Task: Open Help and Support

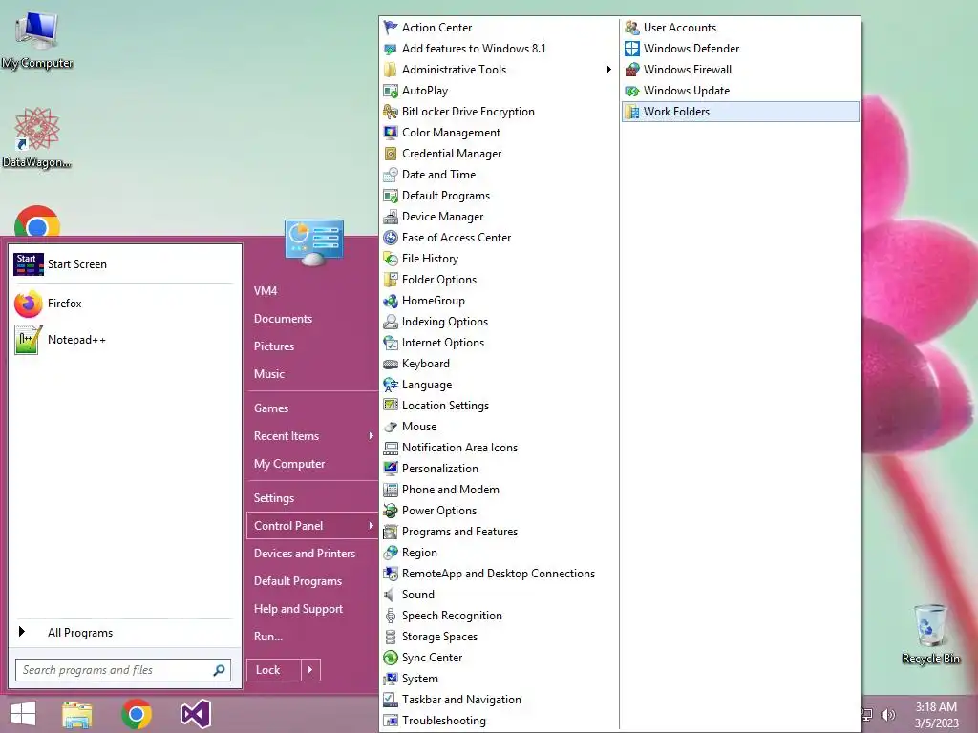Action: click(x=312, y=609)
